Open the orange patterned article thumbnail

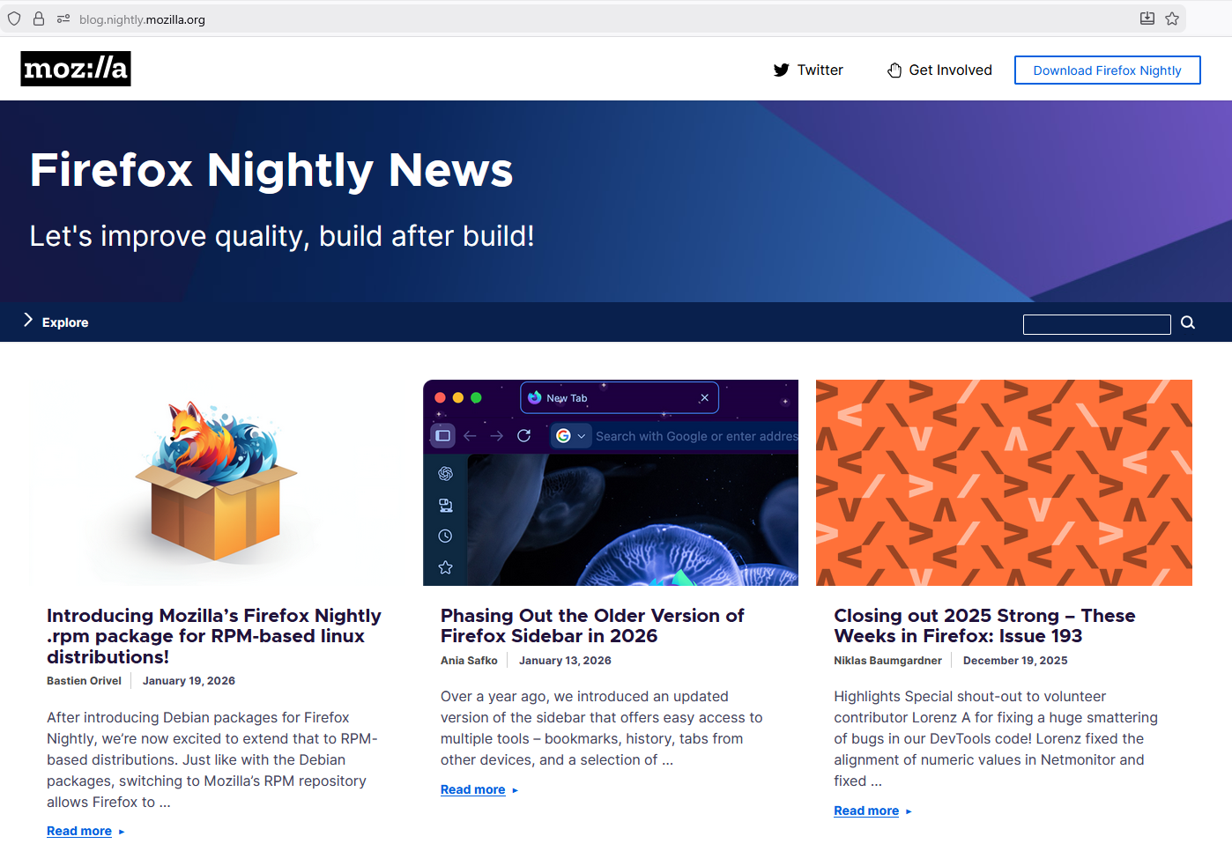pos(1004,483)
